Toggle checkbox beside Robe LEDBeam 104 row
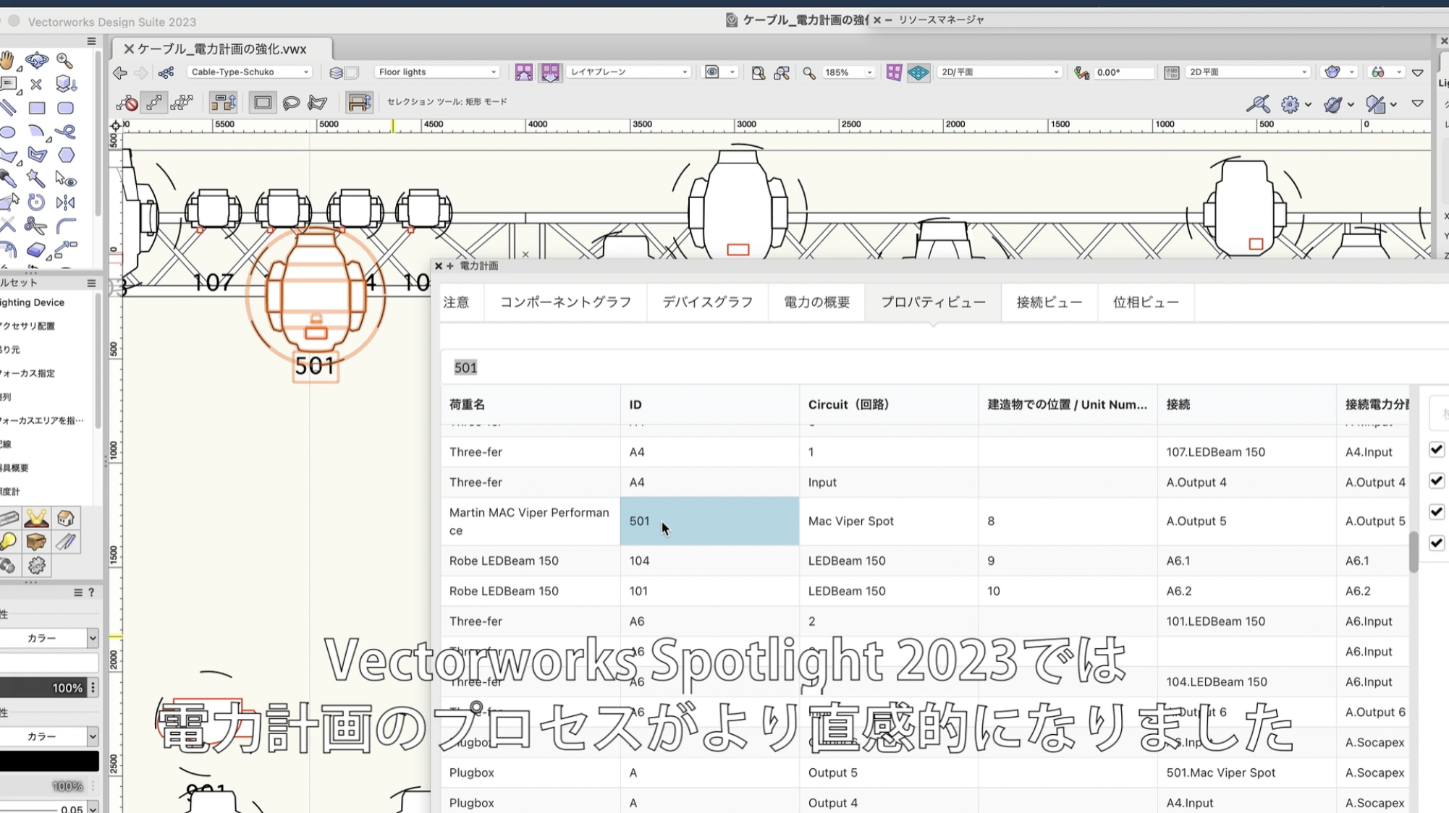 1437,543
